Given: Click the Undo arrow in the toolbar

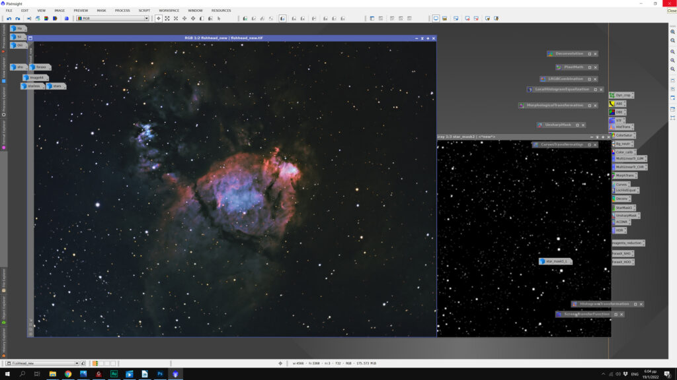Looking at the screenshot, I should click(8, 18).
